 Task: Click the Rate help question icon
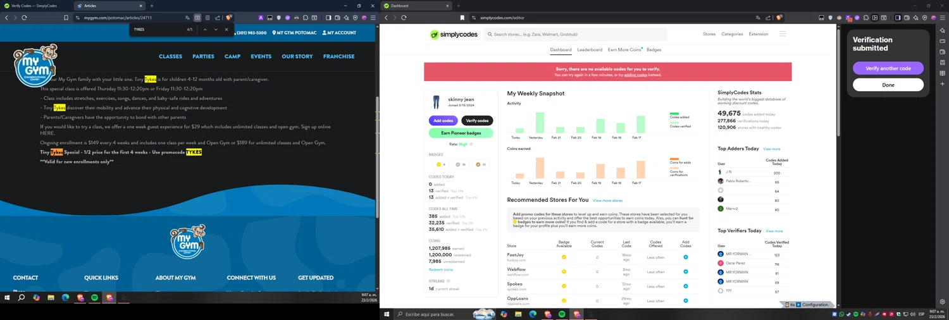tap(471, 144)
